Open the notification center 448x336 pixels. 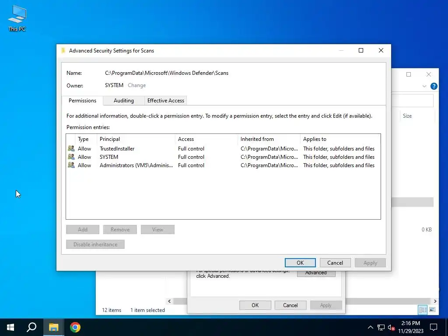[434, 327]
